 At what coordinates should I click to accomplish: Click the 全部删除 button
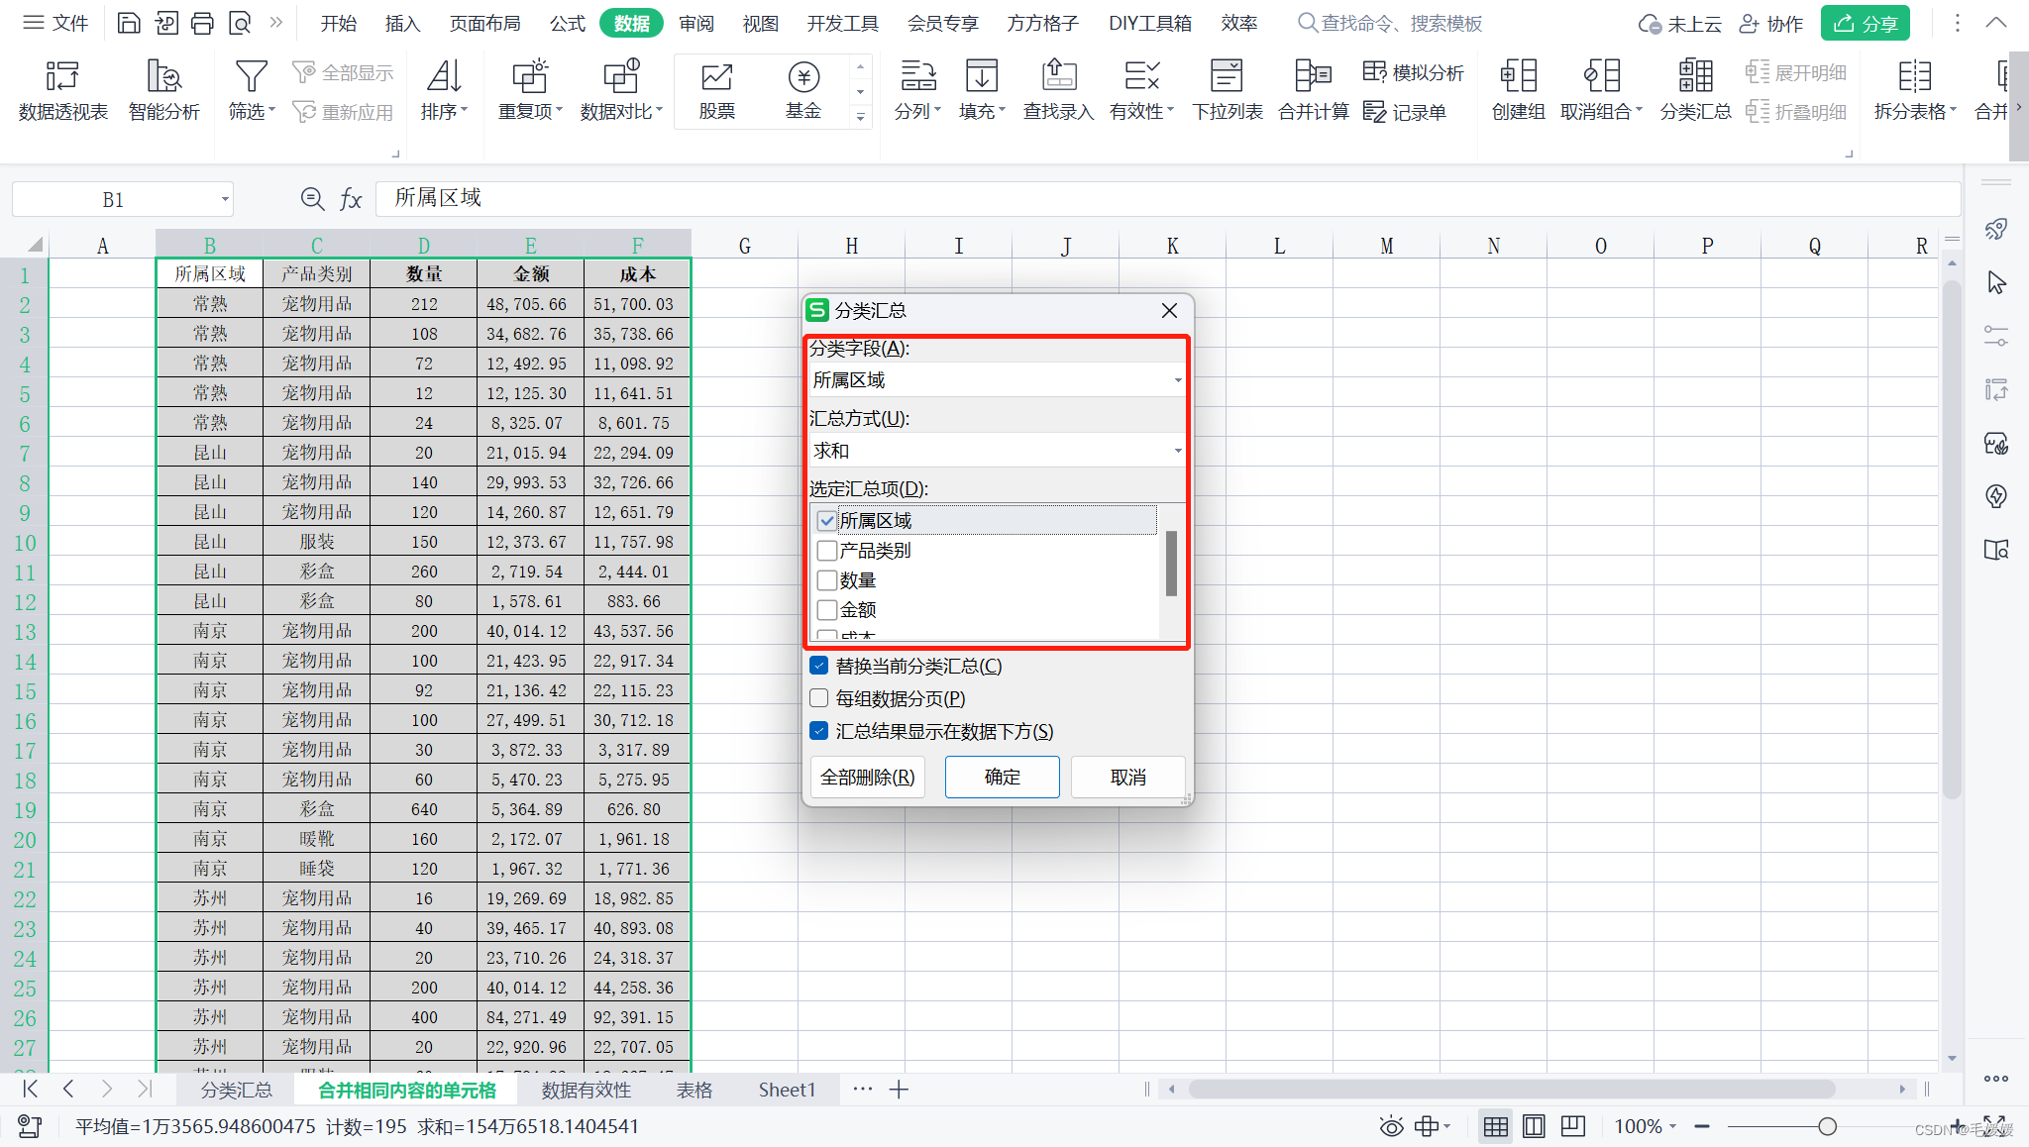click(868, 778)
